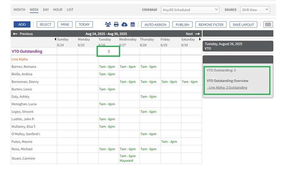Click the MINE button

pyautogui.click(x=65, y=24)
